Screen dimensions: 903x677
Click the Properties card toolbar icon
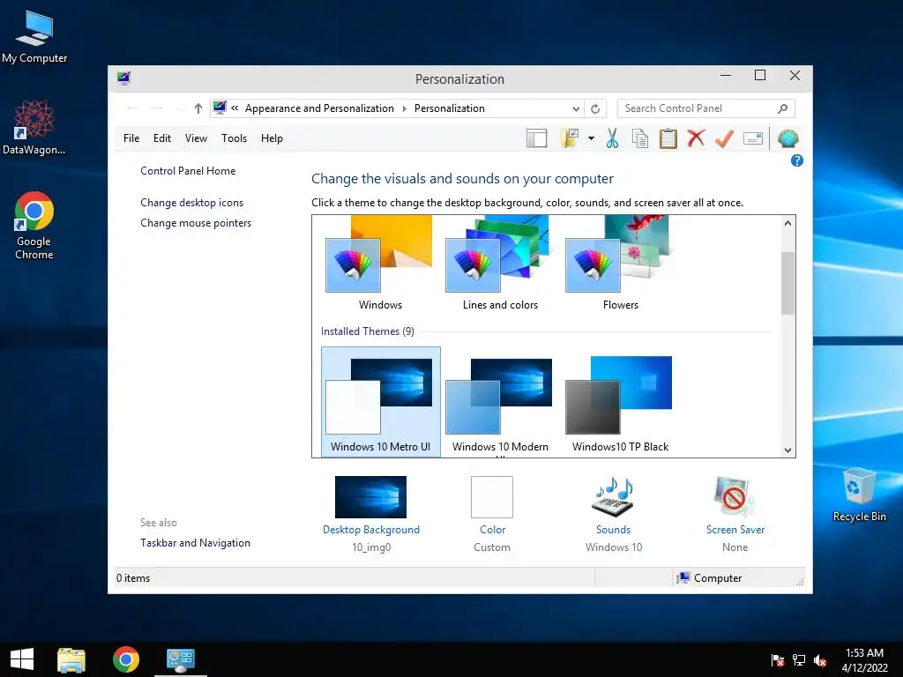coord(753,138)
